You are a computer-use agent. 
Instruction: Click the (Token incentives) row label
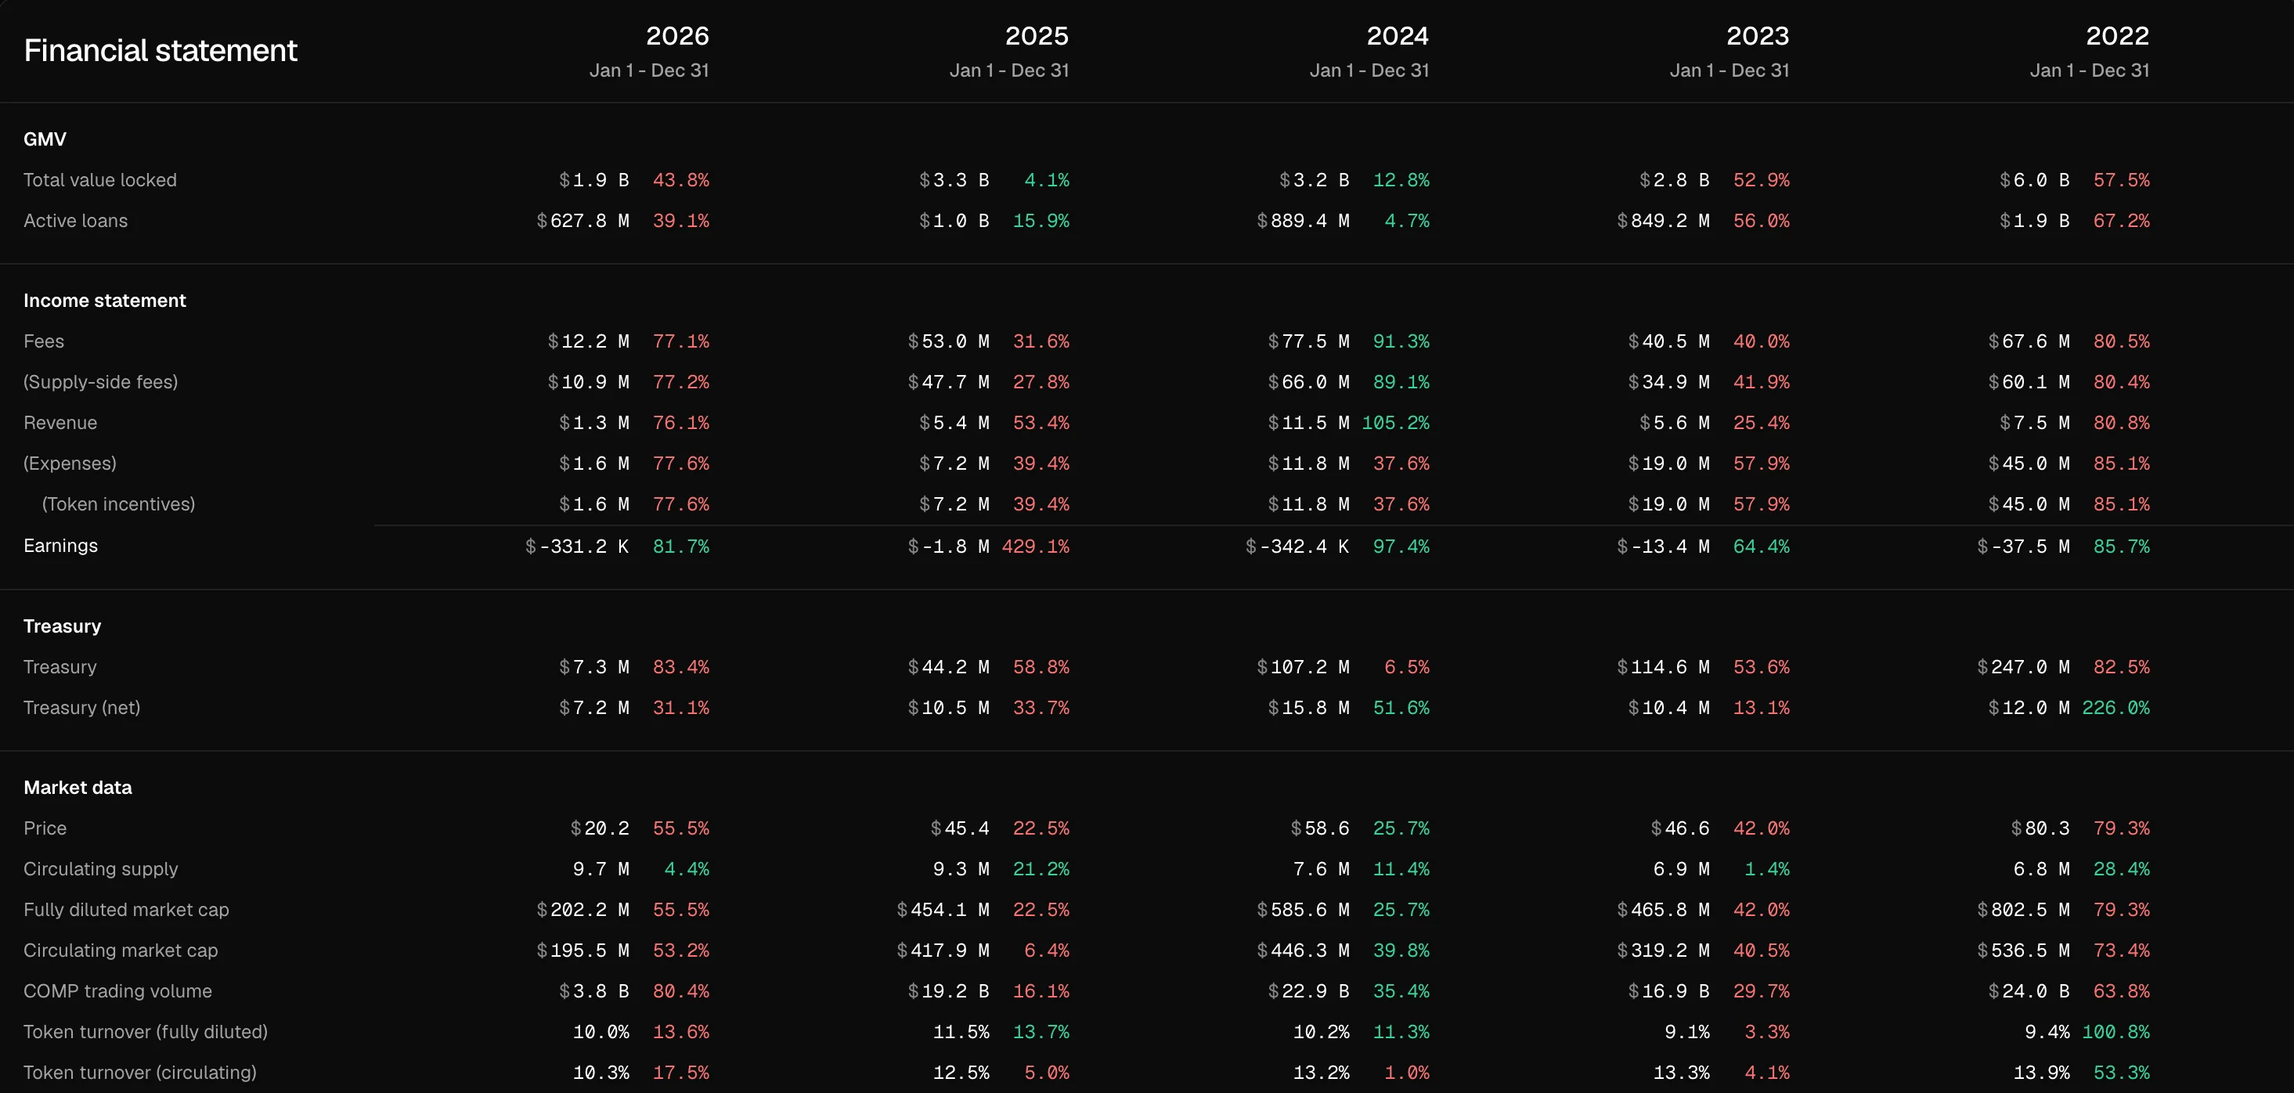pos(118,504)
